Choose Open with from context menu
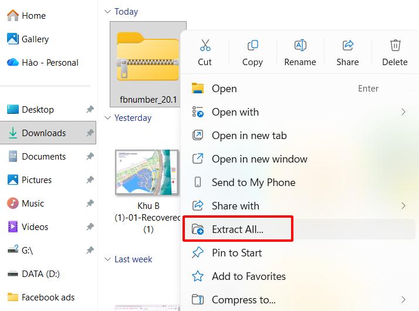 click(x=298, y=112)
